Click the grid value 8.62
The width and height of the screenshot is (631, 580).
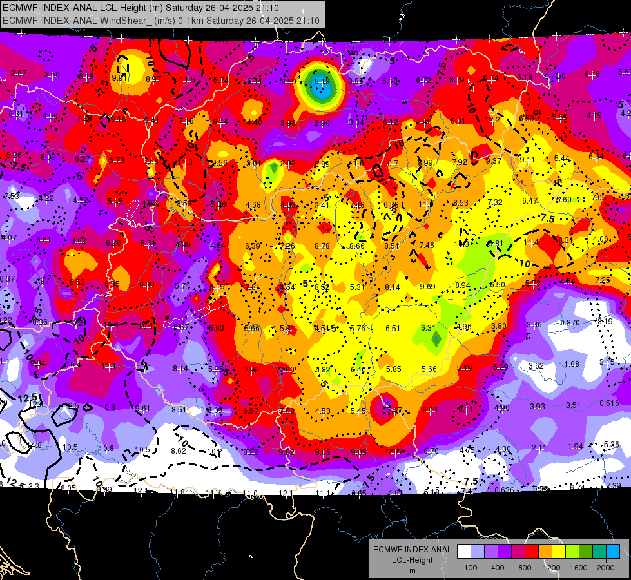click(179, 451)
